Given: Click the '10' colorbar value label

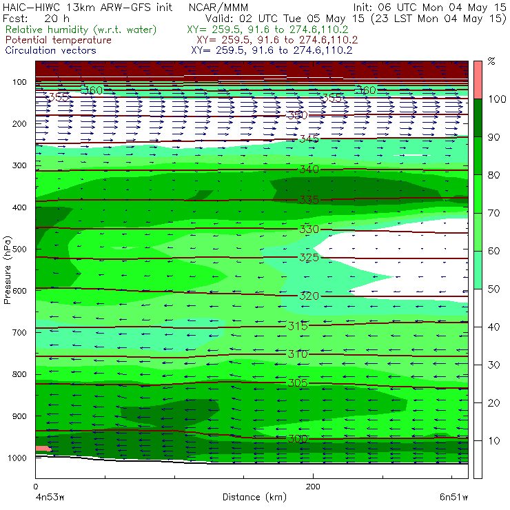Looking at the screenshot, I should [493, 441].
